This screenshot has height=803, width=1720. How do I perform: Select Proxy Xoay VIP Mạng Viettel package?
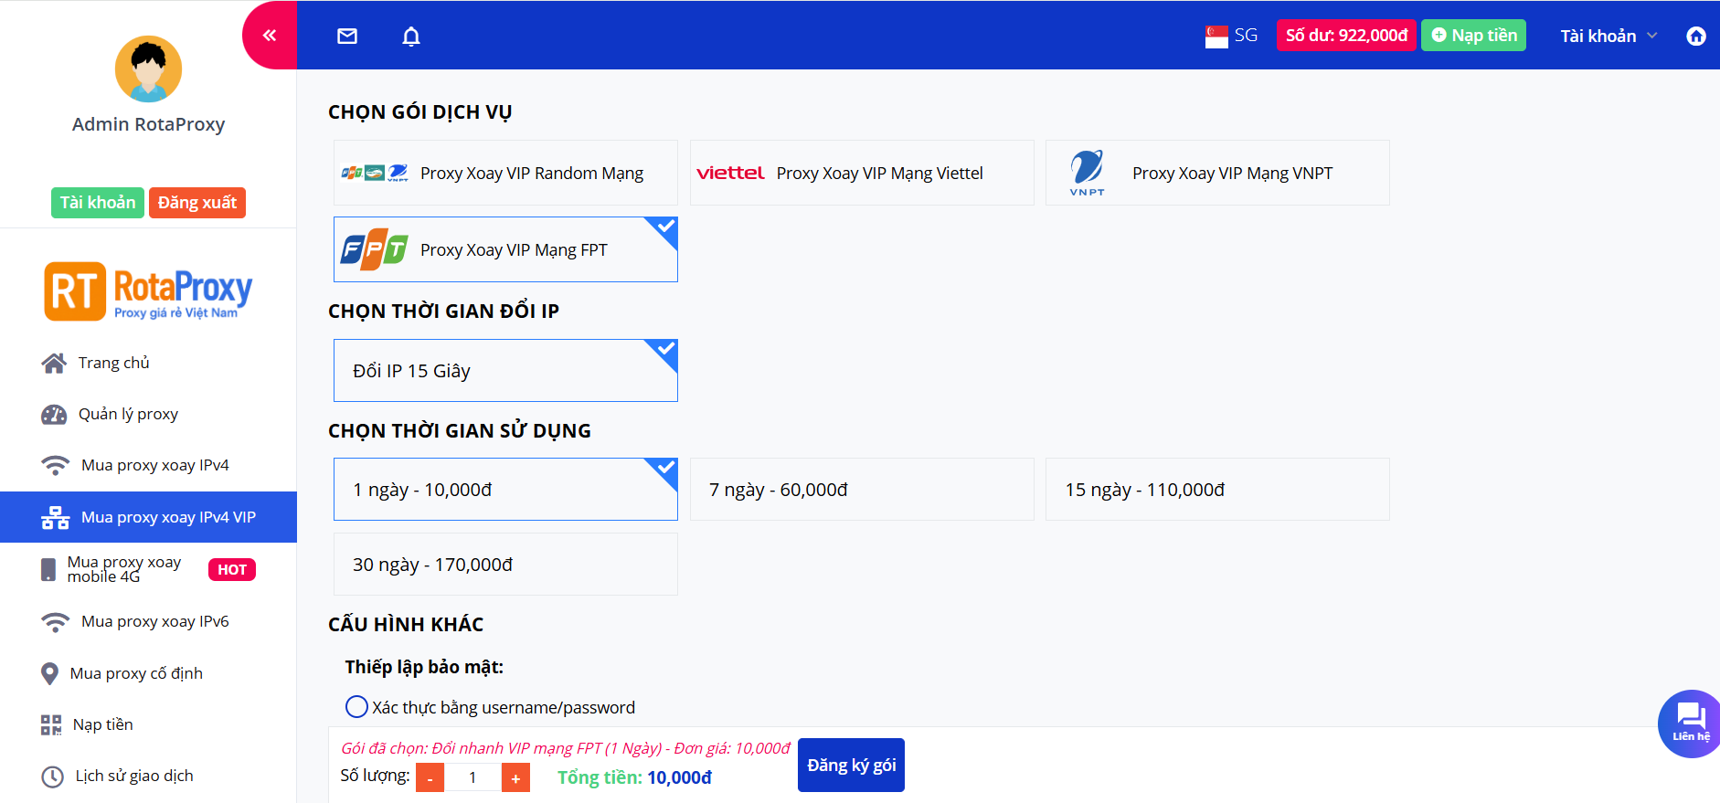tap(862, 173)
